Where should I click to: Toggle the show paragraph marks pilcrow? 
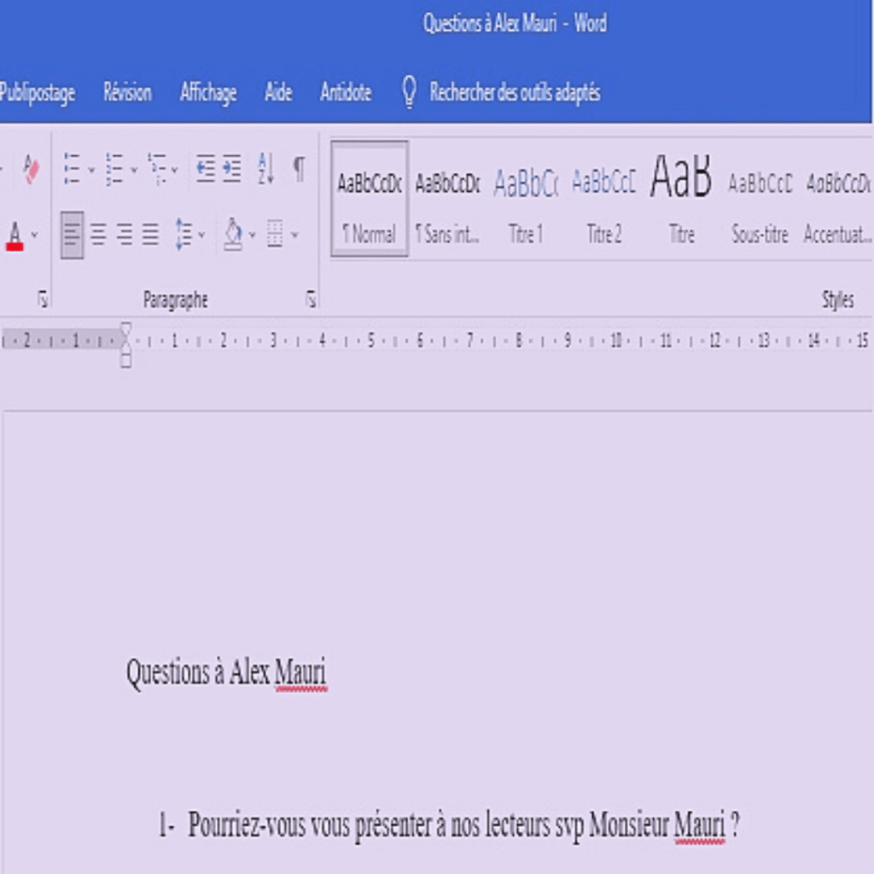click(x=298, y=168)
